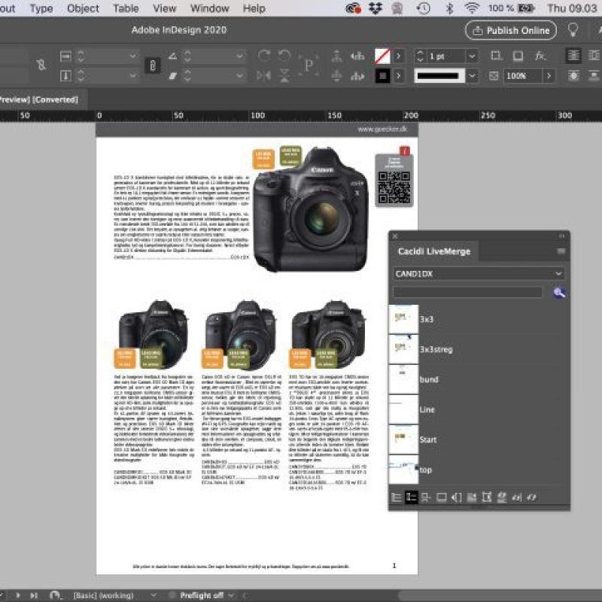
Task: Toggle the constrain scaling link button
Action: (153, 65)
